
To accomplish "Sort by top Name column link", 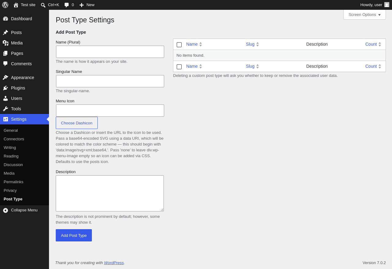I will tap(192, 44).
